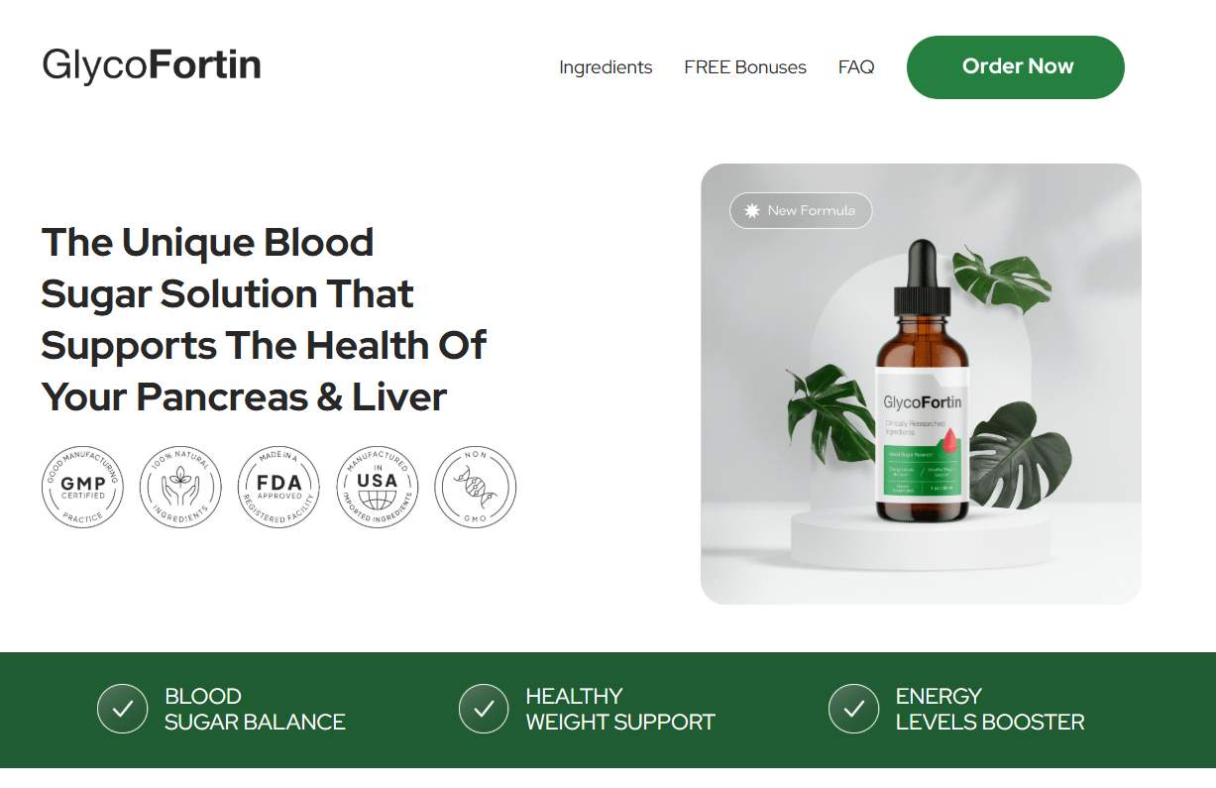Click the Healthy Weight Support text
The height and width of the screenshot is (788, 1216).
[620, 709]
